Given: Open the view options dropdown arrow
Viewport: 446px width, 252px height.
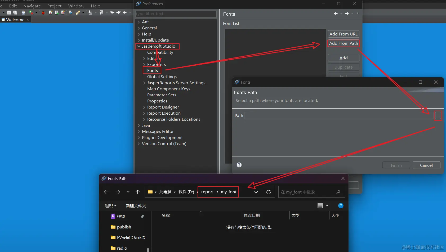Looking at the screenshot, I should tap(327, 206).
